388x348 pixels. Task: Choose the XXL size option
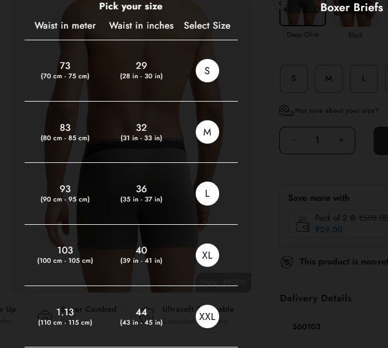point(207,316)
